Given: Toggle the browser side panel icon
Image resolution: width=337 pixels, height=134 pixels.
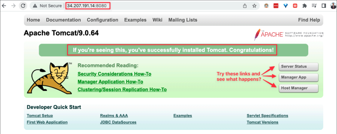Looking at the screenshot, I should tap(324, 6).
